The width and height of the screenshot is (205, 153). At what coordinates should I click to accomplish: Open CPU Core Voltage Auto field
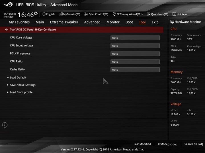click(135, 38)
